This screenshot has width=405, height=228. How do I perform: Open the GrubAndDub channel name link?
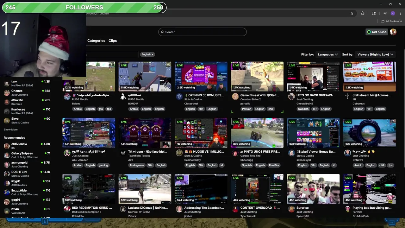[x=361, y=216]
